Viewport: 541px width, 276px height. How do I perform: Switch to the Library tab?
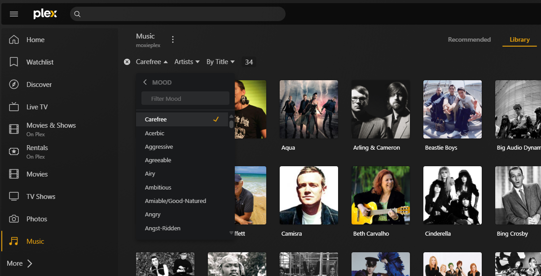pyautogui.click(x=519, y=39)
